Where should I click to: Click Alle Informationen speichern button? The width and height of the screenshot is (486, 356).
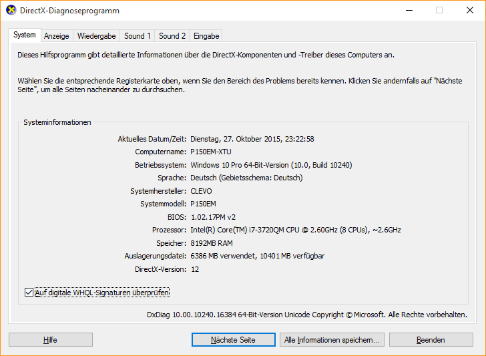pos(332,340)
